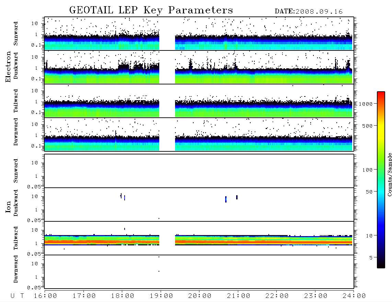Click the 50 colorbar tick value

tap(369, 192)
